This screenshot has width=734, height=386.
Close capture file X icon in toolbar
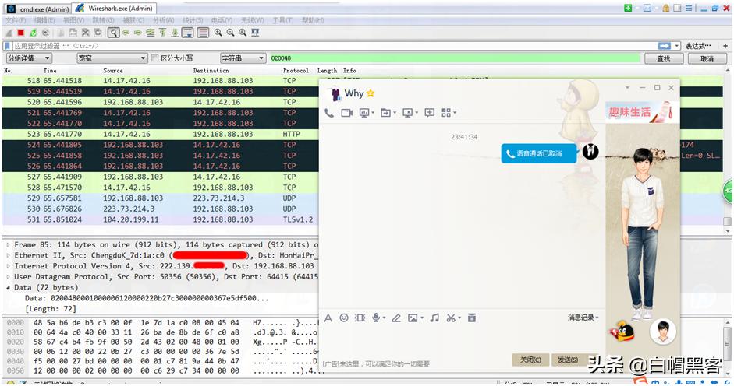coord(86,33)
